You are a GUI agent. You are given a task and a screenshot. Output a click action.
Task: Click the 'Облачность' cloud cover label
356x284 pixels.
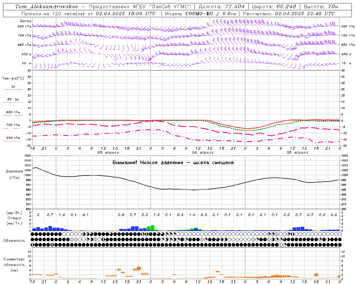(14, 241)
